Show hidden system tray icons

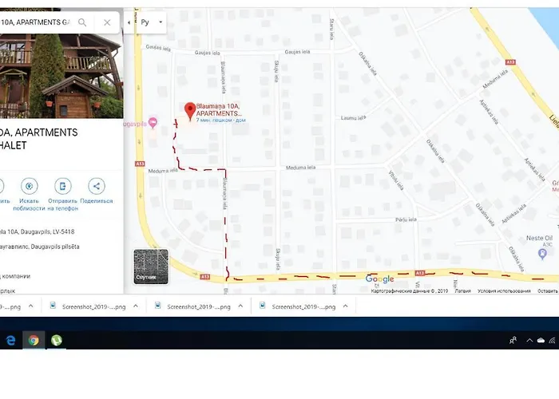[x=529, y=341]
